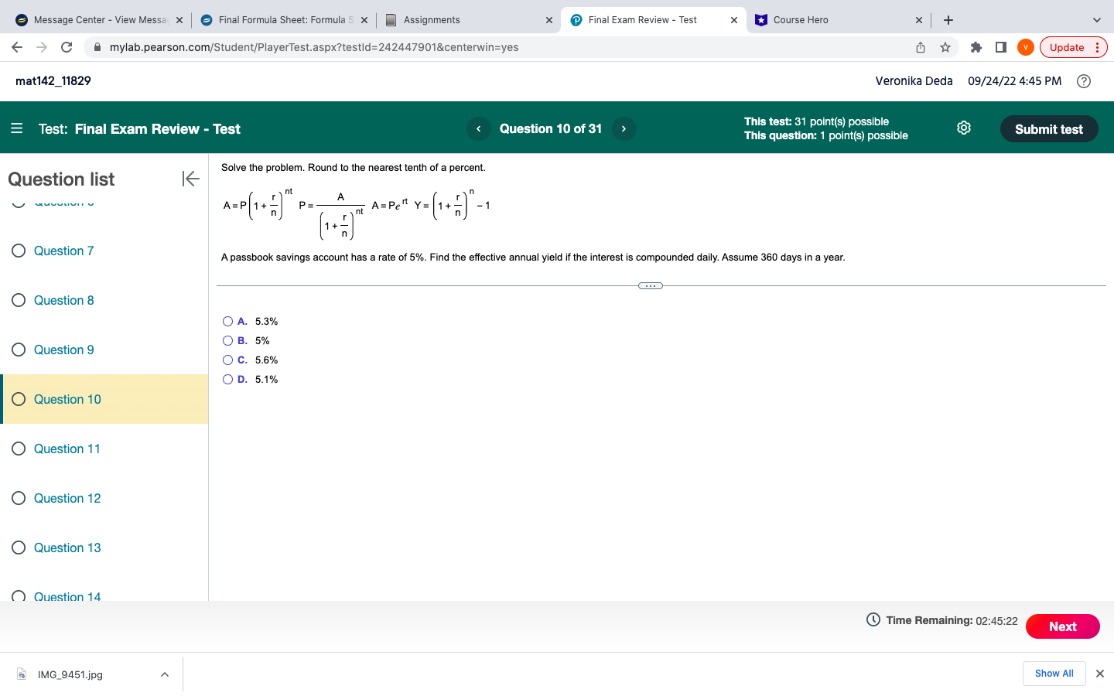Click the Chrome Update button
Viewport: 1114px width, 696px height.
tap(1074, 47)
